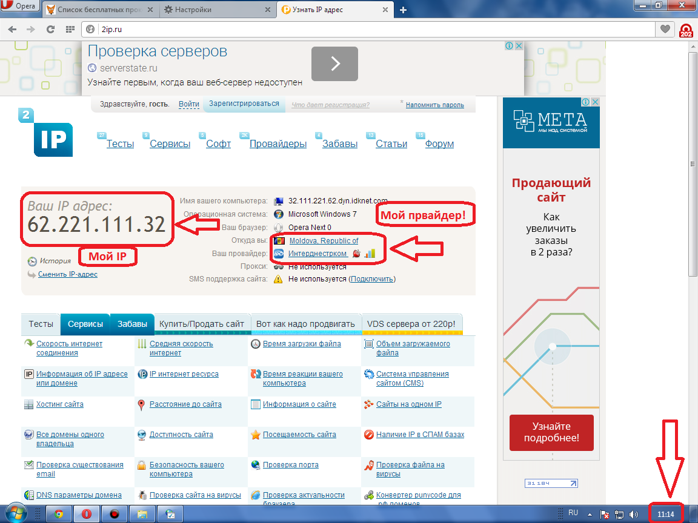The image size is (698, 523).
Task: Close the Проверка серверов ad with X
Action: [519, 46]
